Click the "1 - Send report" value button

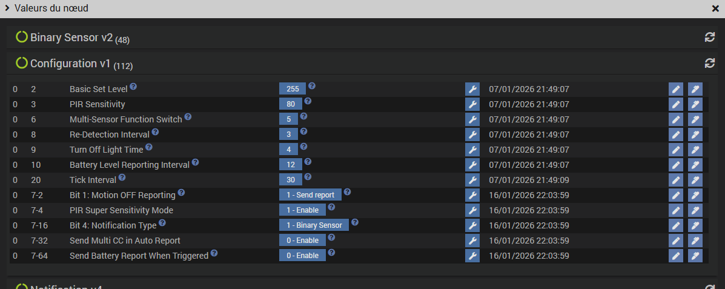point(310,195)
